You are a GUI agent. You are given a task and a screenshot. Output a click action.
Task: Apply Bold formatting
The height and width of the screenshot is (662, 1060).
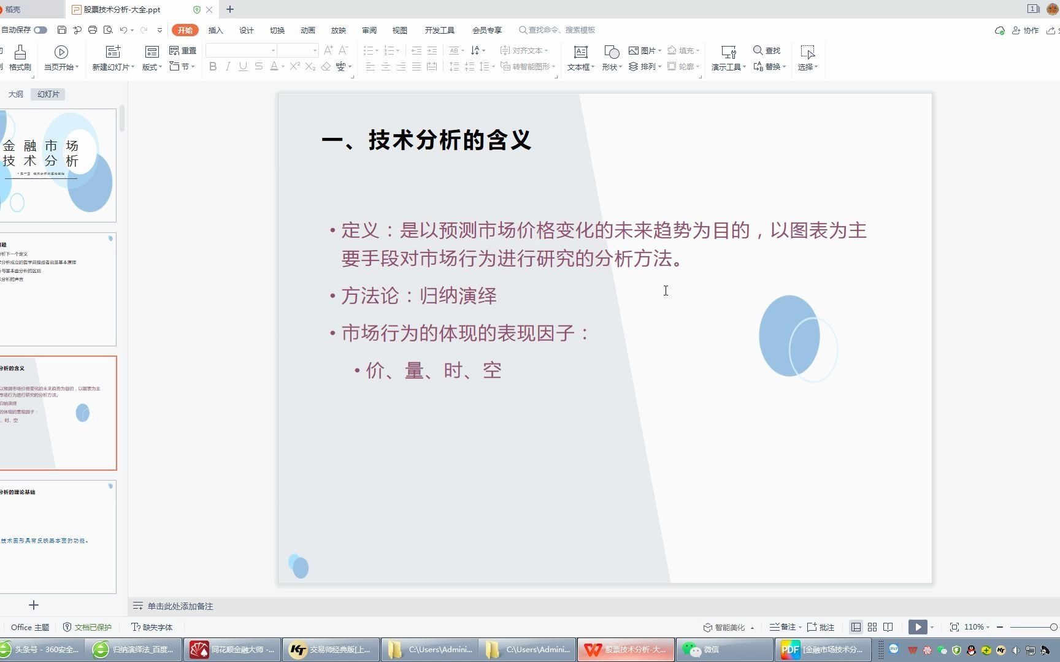213,66
